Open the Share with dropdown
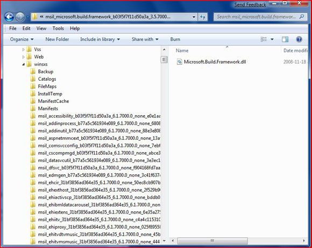The image size is (312, 248). coord(145,39)
